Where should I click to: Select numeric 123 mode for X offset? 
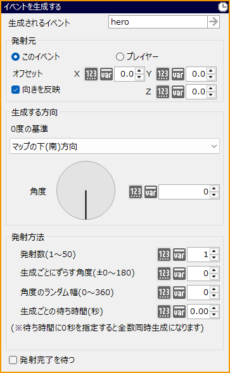pos(91,74)
